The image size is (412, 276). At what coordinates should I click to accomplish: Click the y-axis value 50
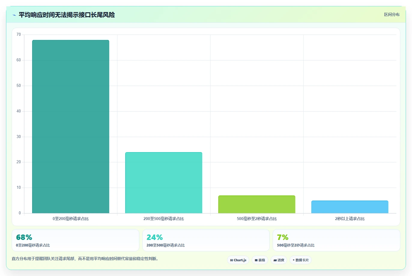coord(19,86)
